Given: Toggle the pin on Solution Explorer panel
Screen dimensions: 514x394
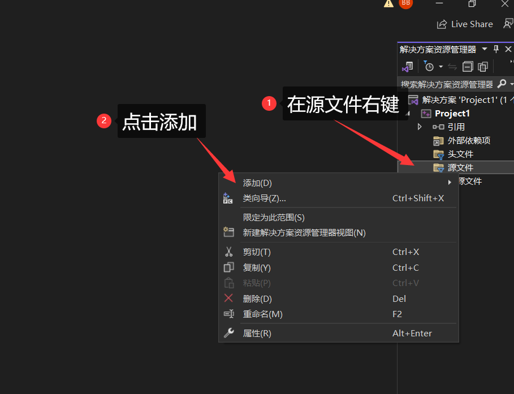Looking at the screenshot, I should 496,49.
